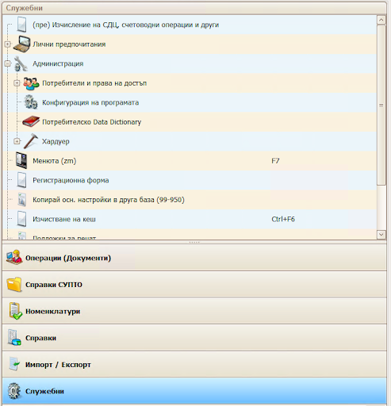This screenshot has height=406, width=391.
Task: Click the scrollbar down arrow
Action: (x=381, y=235)
